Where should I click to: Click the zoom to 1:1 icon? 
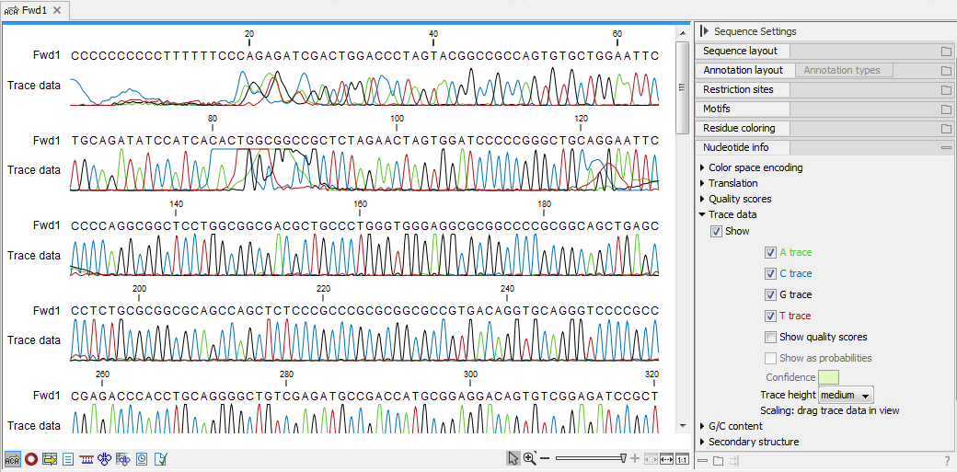tap(682, 458)
